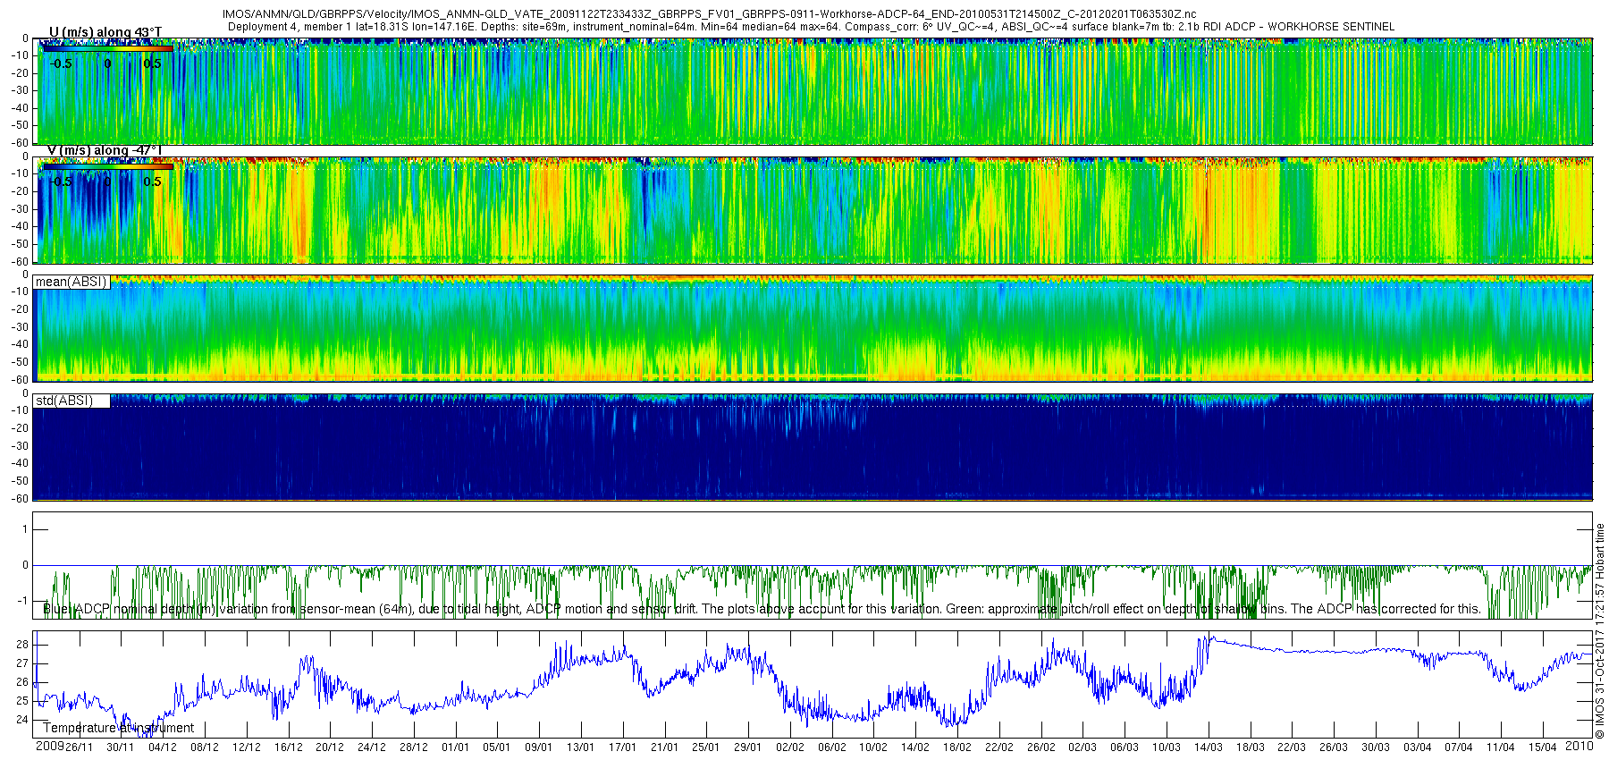The width and height of the screenshot is (1609, 760).
Task: Click the 2010 year label
Action: click(x=1580, y=746)
